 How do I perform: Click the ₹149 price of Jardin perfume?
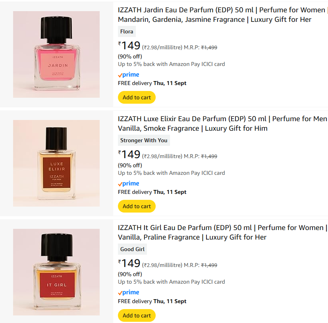(x=129, y=46)
